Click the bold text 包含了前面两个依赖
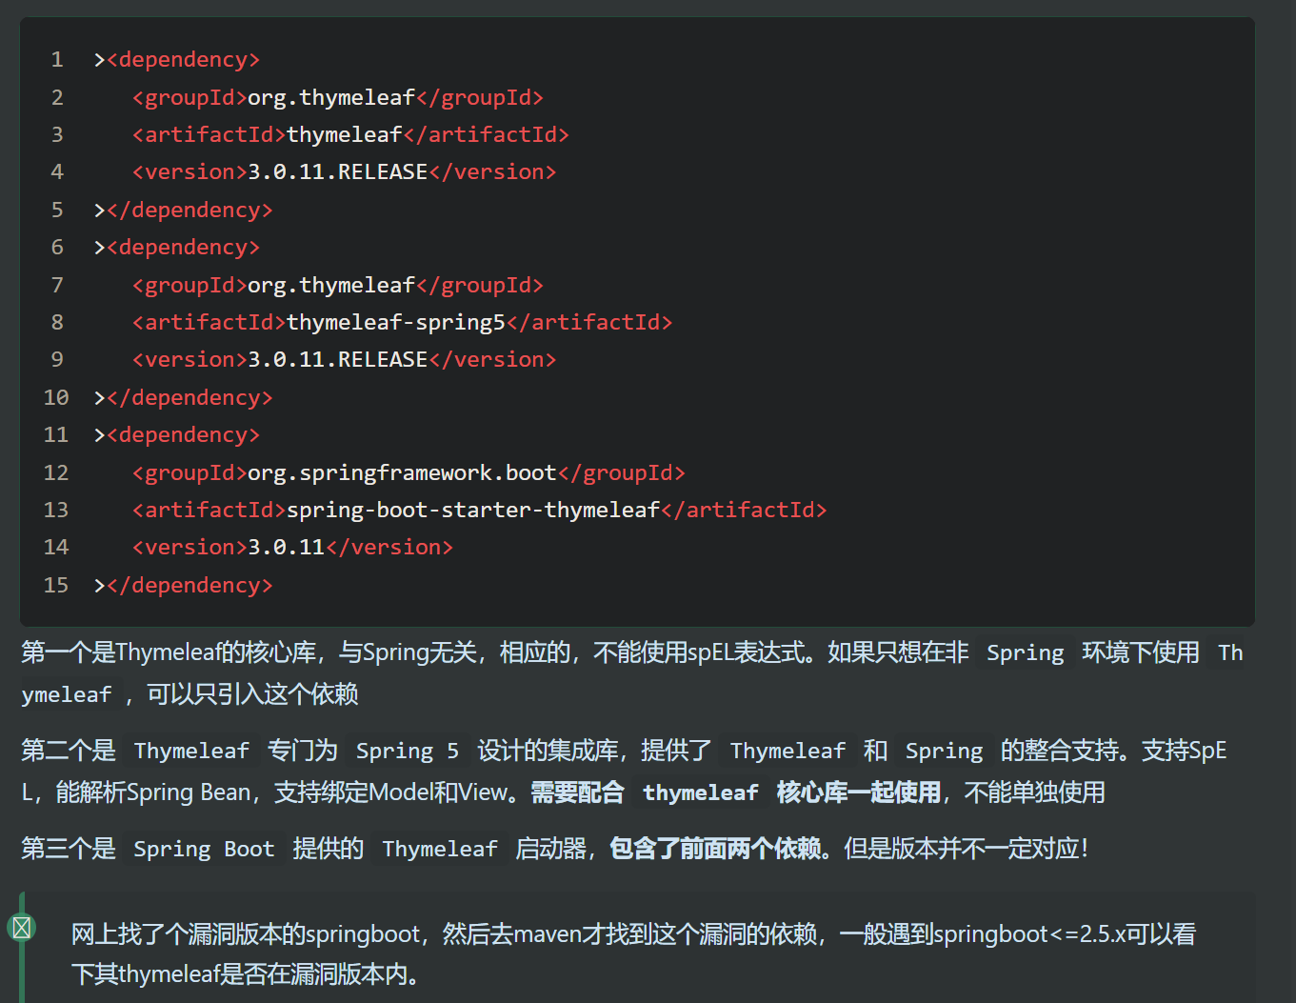Viewport: 1296px width, 1003px height. [714, 849]
